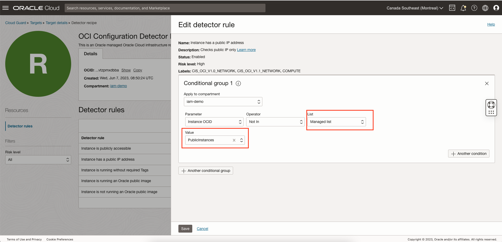Open the Parameter Instance OCID dropdown

[214, 122]
